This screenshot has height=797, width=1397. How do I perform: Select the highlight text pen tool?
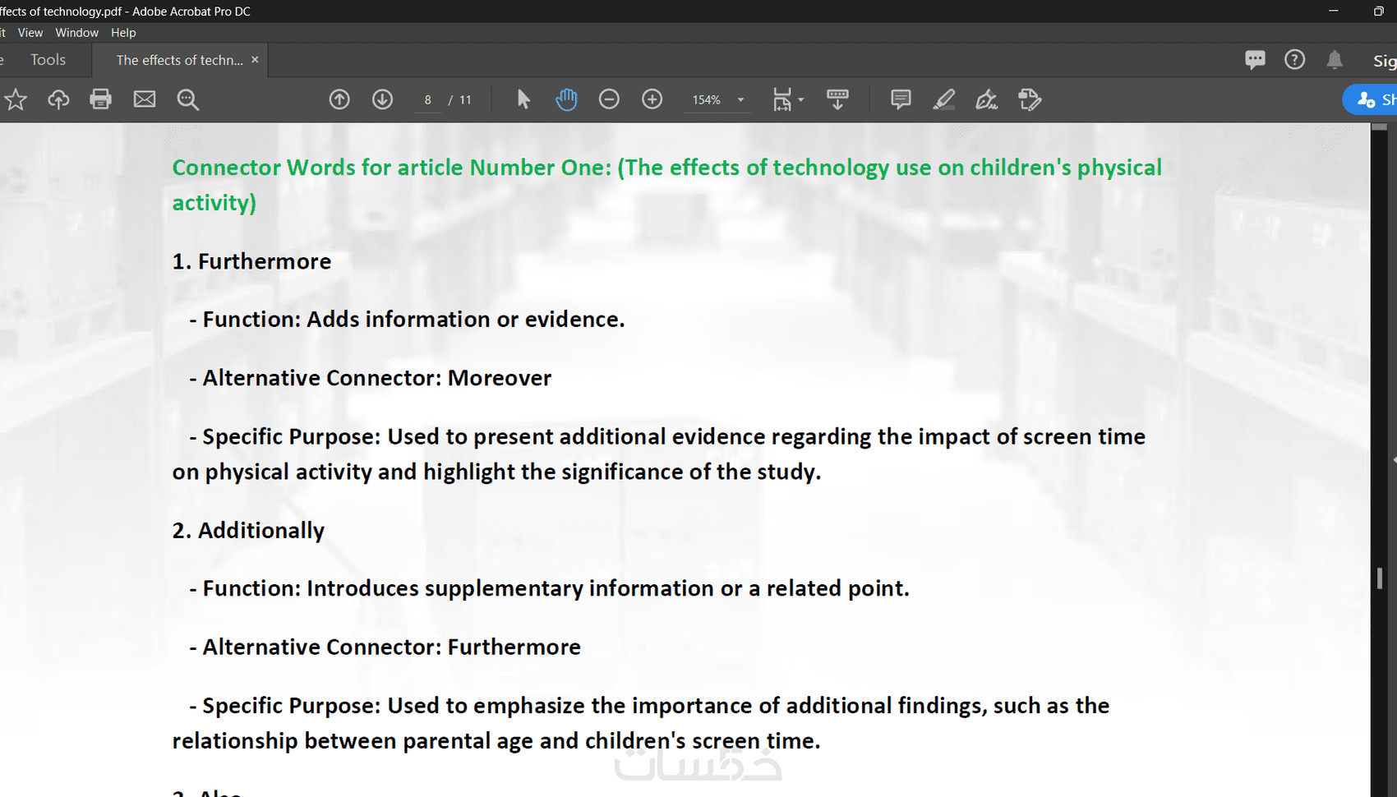click(944, 99)
